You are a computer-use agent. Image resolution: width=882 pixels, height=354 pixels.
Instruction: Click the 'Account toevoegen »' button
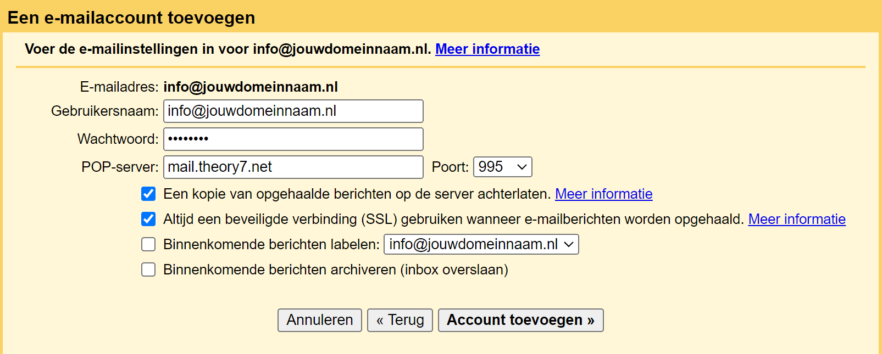point(520,320)
